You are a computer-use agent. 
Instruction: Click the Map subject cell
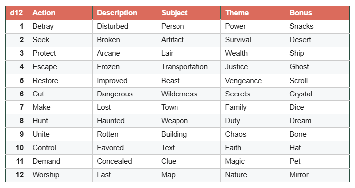click(188, 175)
